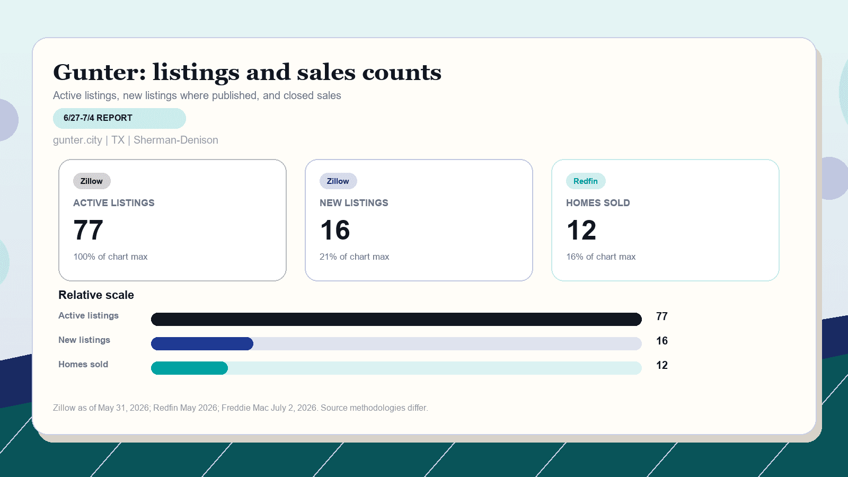This screenshot has height=477, width=848.
Task: Click 'gunter.city | TX | Sherman-Denison' text
Action: [x=136, y=140]
